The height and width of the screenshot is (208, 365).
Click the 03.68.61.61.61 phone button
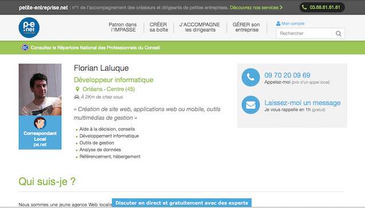pos(322,7)
